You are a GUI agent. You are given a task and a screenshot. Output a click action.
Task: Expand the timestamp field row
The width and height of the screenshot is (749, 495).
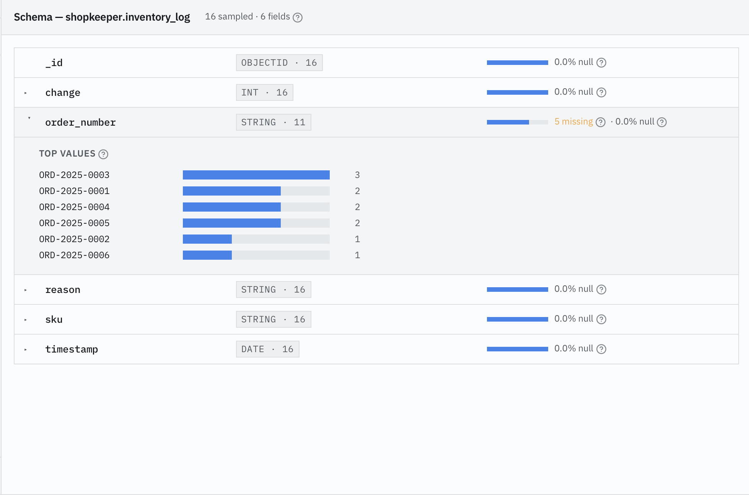(x=26, y=349)
